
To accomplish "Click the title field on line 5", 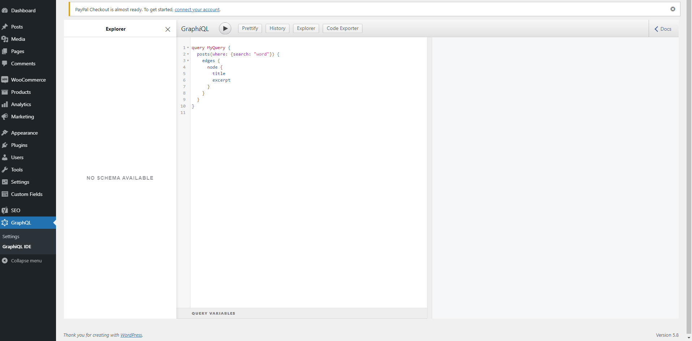I will (x=219, y=74).
